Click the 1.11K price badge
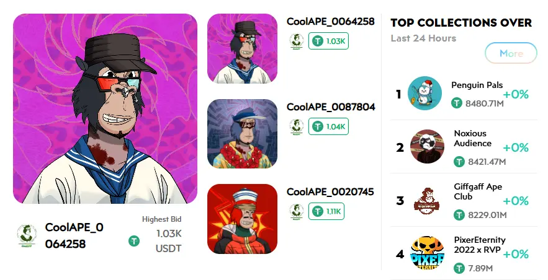 [x=326, y=211]
